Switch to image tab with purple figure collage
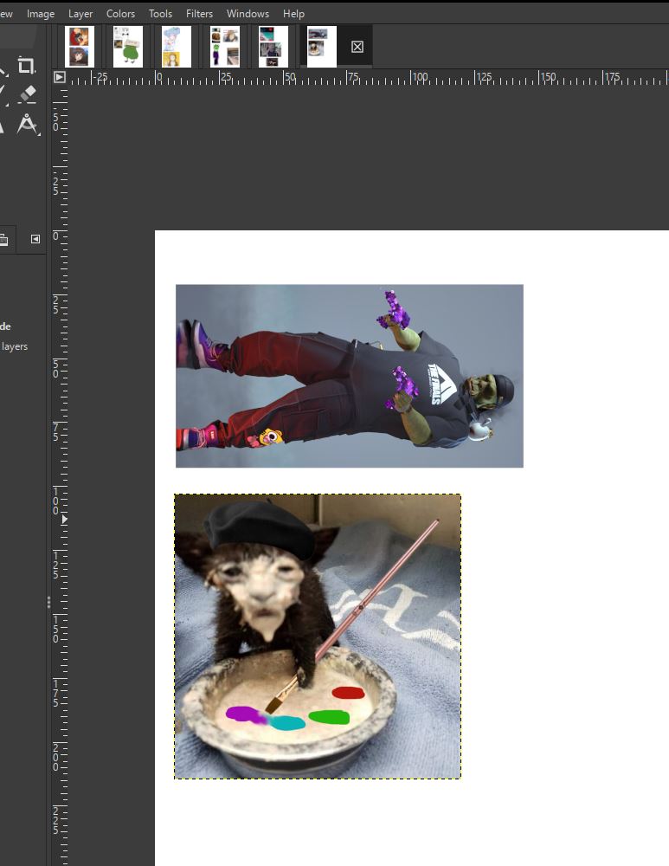Viewport: 669px width, 866px height. [225, 47]
